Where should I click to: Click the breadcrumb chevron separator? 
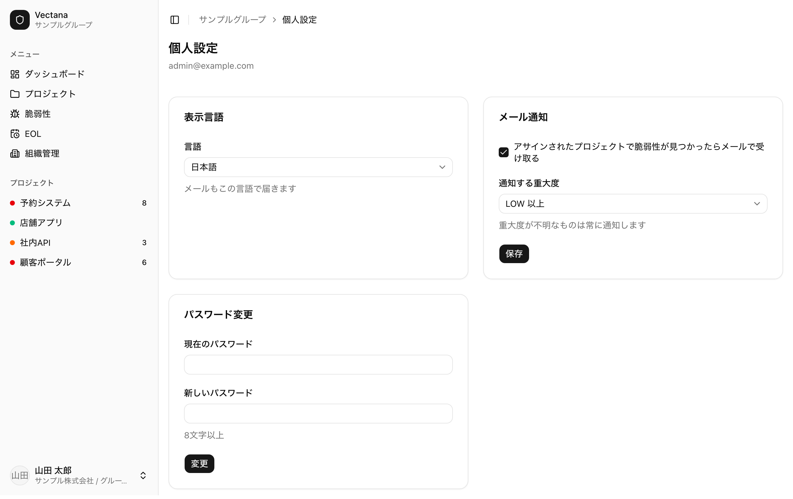274,20
